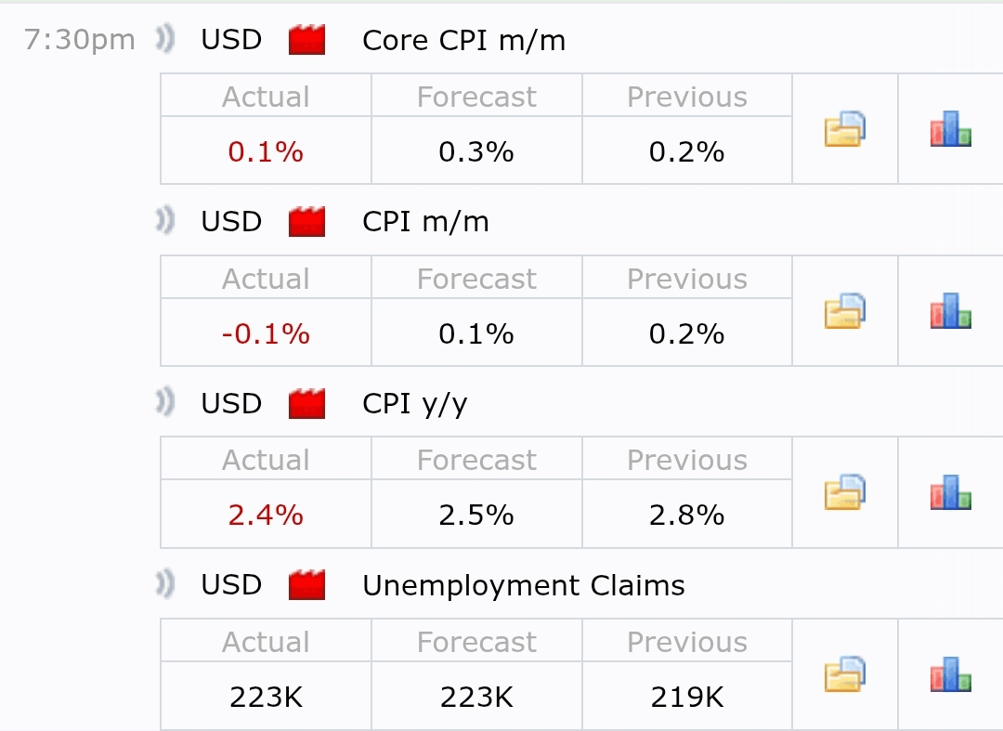Open the chart graph icon for Core CPI m/m
Viewport: 1003px width, 731px height.
tap(950, 129)
